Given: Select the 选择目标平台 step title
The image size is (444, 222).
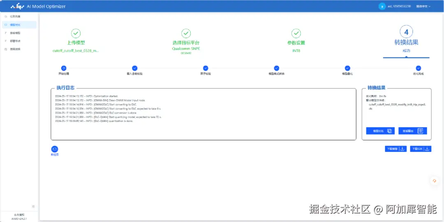Looking at the screenshot, I should [x=186, y=43].
